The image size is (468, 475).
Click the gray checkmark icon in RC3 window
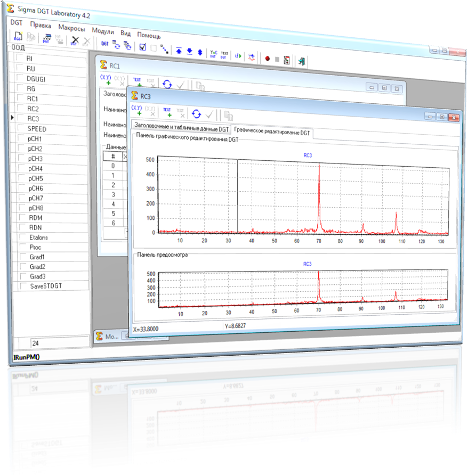209,114
